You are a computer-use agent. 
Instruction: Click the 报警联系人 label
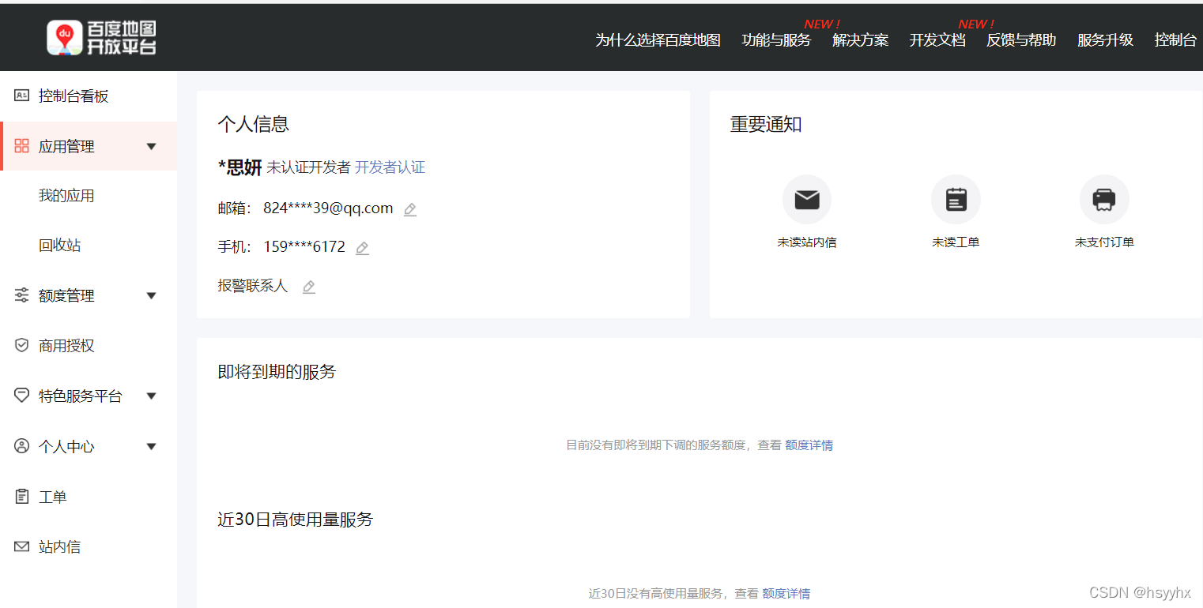[253, 286]
